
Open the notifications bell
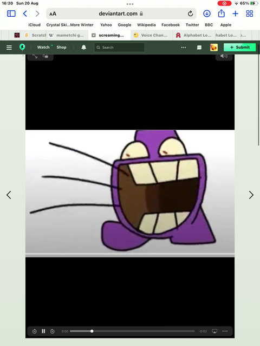[x=84, y=47]
